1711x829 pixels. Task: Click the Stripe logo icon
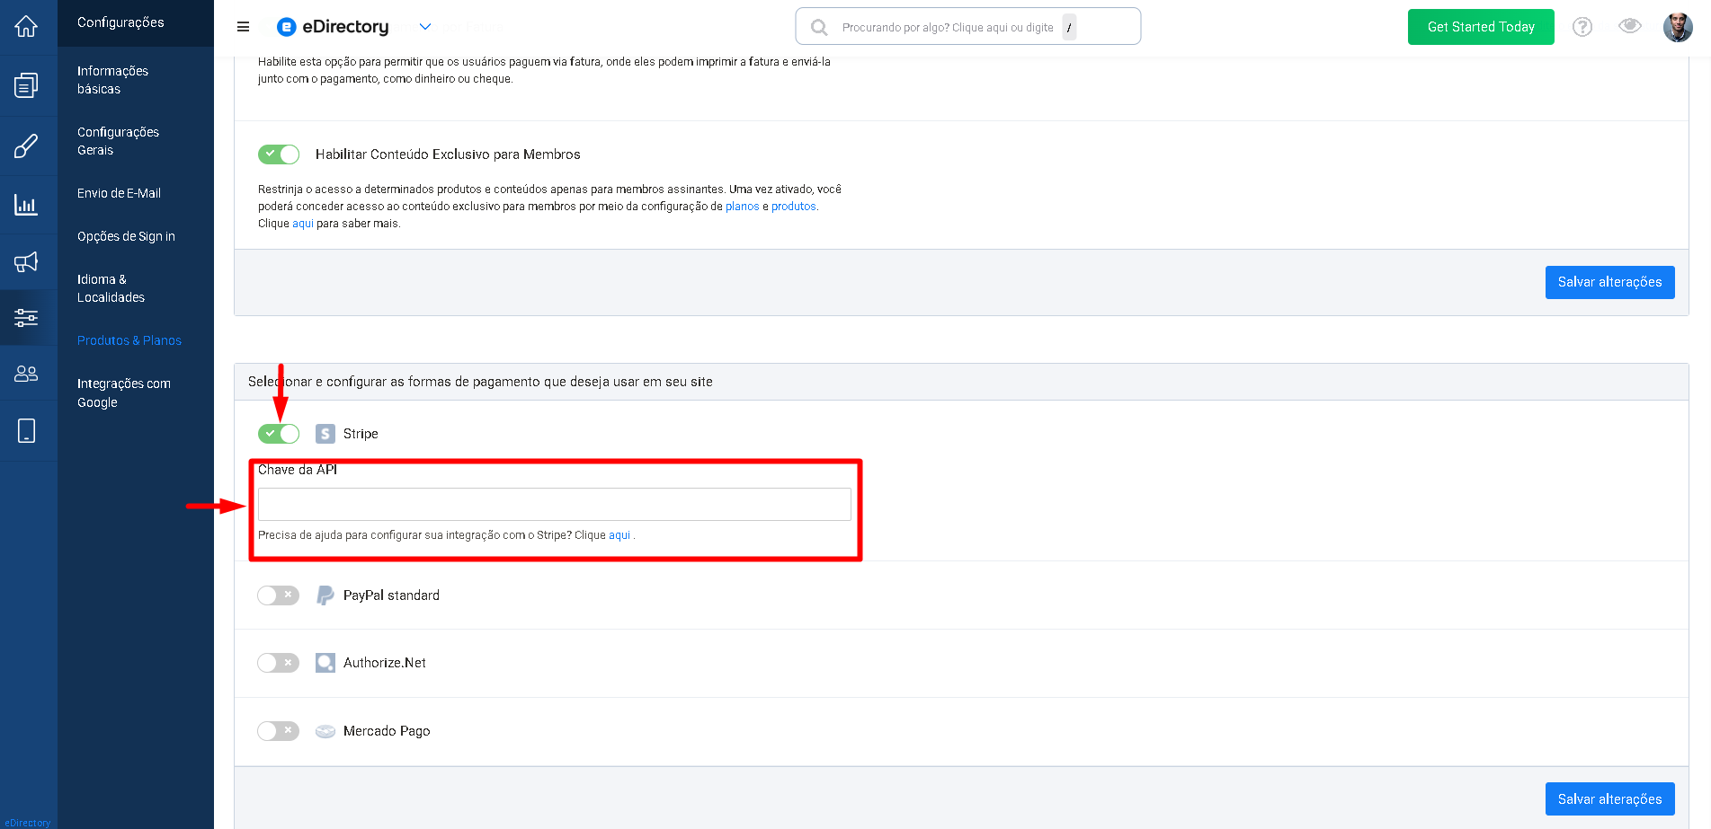click(325, 434)
